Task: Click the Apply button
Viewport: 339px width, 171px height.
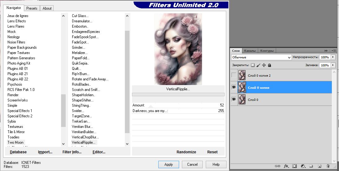Action: 169,164
